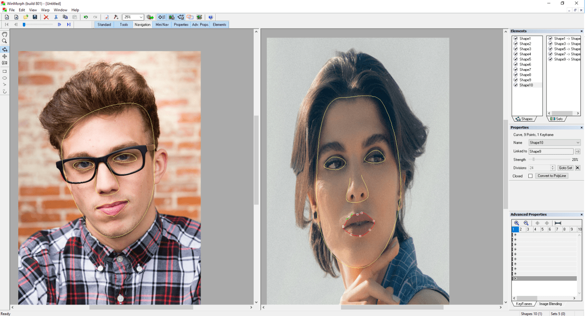Toggle the Standard toolbar button
The height and width of the screenshot is (316, 585).
104,24
